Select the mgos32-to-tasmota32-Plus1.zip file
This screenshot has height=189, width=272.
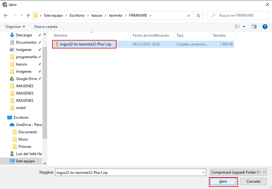85,44
